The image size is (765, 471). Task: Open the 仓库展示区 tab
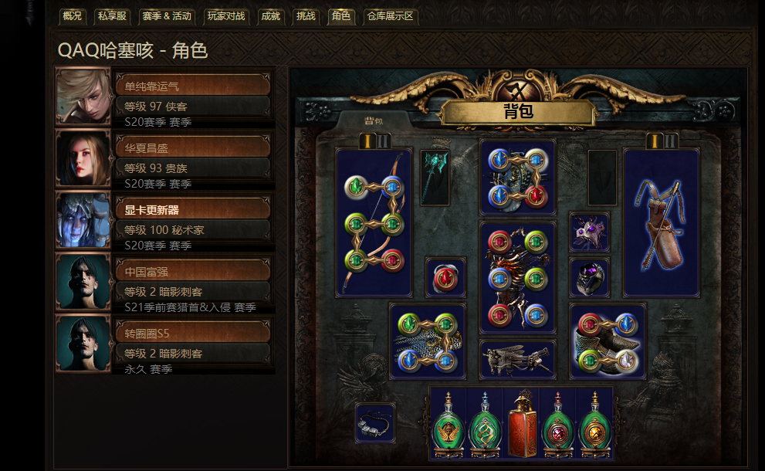point(390,16)
